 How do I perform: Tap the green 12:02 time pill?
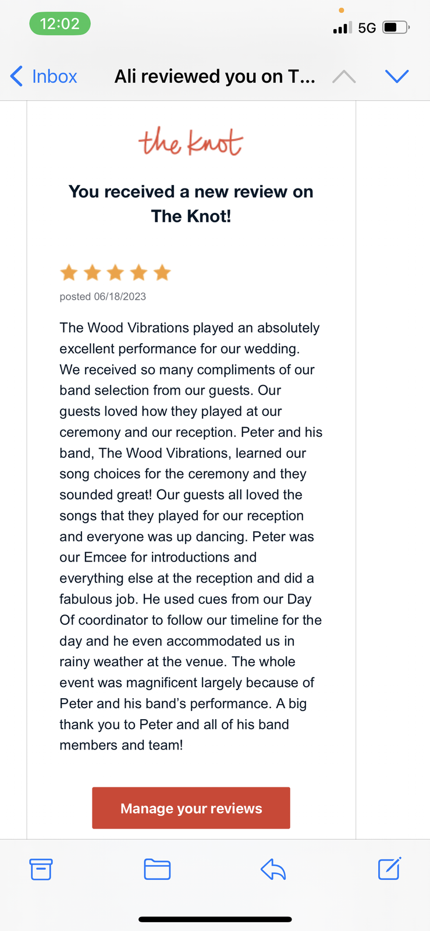60,24
